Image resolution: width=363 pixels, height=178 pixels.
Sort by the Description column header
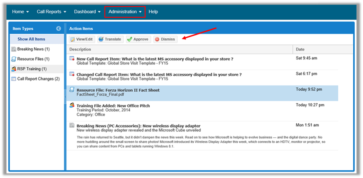pyautogui.click(x=80, y=49)
